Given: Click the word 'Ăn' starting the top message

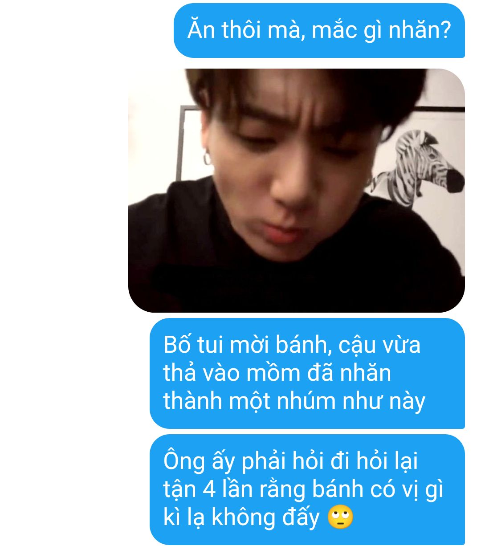Looking at the screenshot, I should 202,29.
